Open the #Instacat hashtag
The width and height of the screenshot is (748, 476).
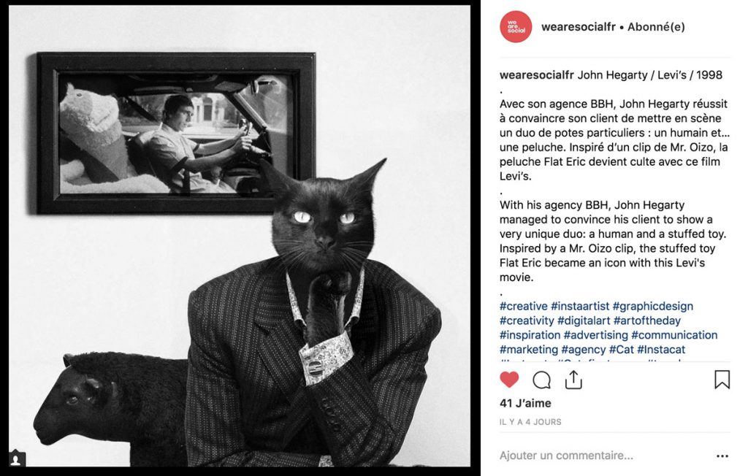(x=660, y=350)
